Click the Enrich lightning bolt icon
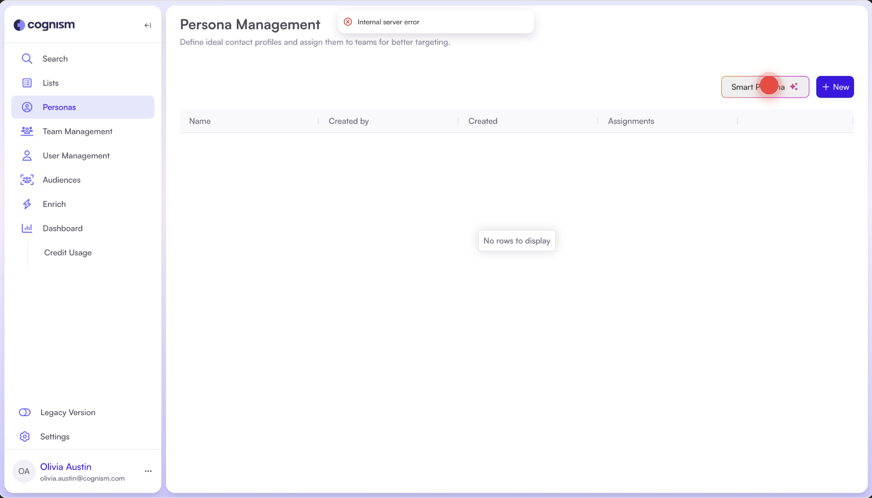Viewport: 872px width, 498px height. pyautogui.click(x=27, y=204)
